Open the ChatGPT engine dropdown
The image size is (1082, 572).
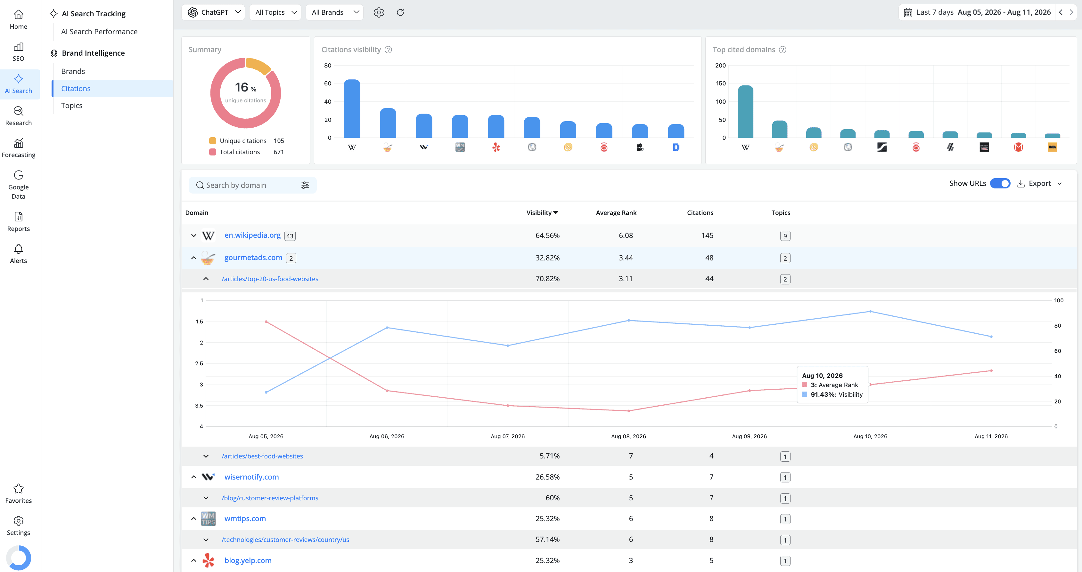click(x=213, y=12)
